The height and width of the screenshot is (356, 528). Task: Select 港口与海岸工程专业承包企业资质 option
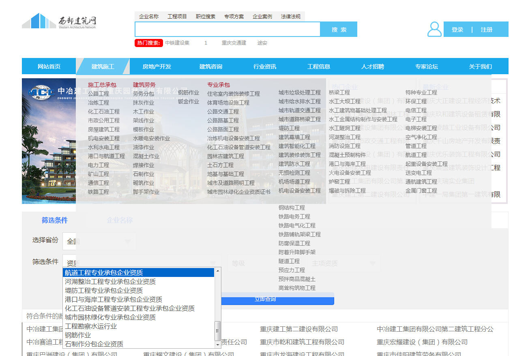139,299
